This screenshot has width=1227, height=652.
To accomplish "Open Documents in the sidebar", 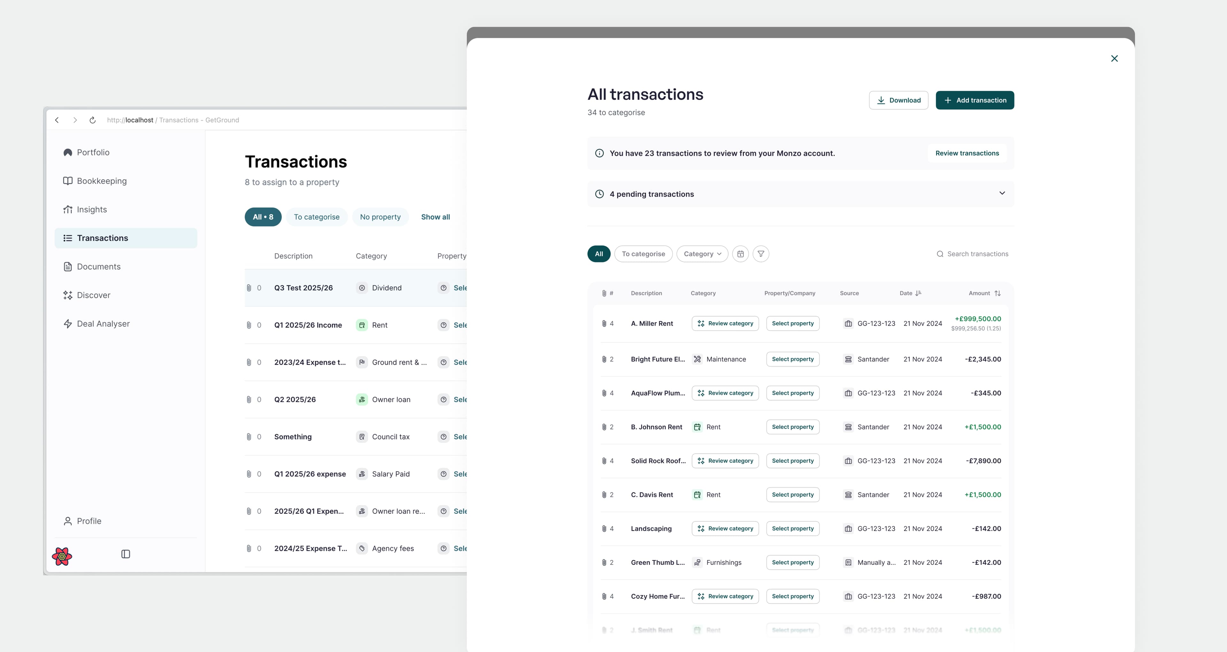I will [x=99, y=267].
